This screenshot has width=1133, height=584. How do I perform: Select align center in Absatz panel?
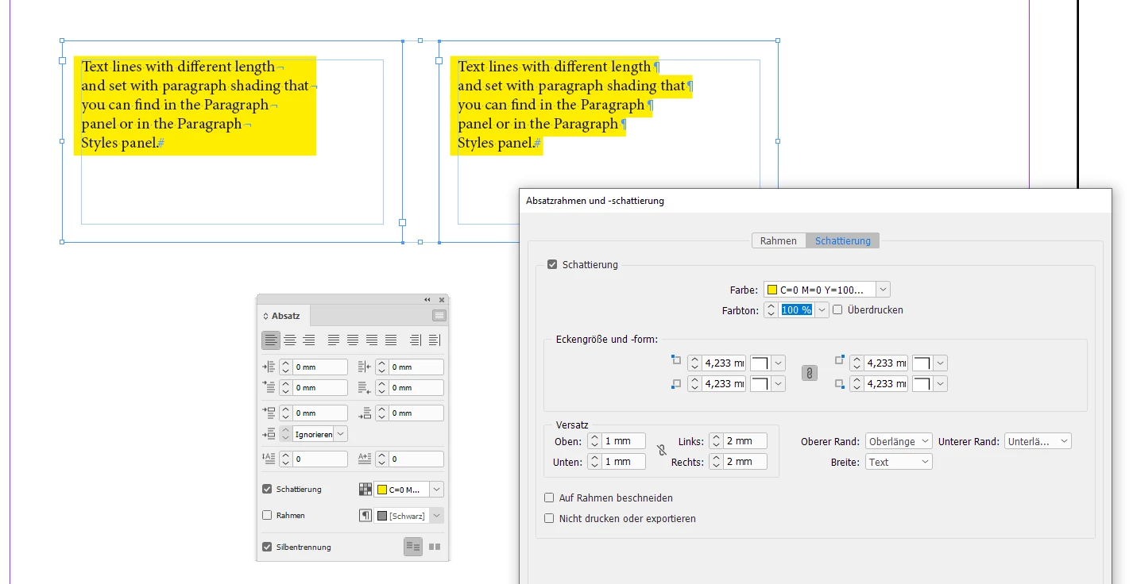(x=290, y=340)
